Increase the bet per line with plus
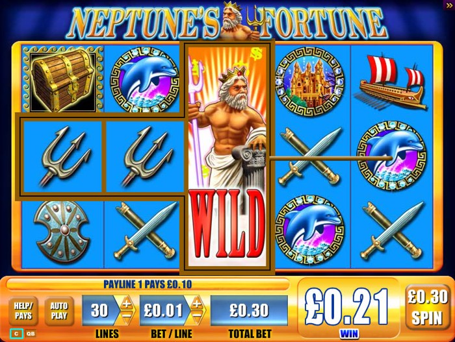Image resolution: width=455 pixels, height=342 pixels. tap(197, 304)
